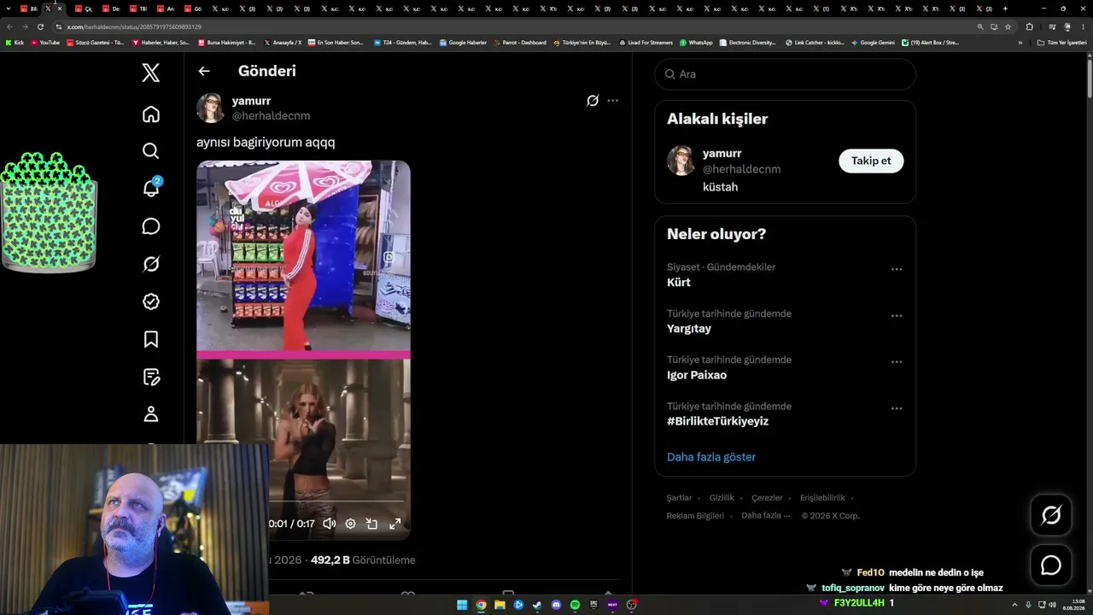Go to the Home feed icon
This screenshot has height=615, width=1093.
coord(151,114)
